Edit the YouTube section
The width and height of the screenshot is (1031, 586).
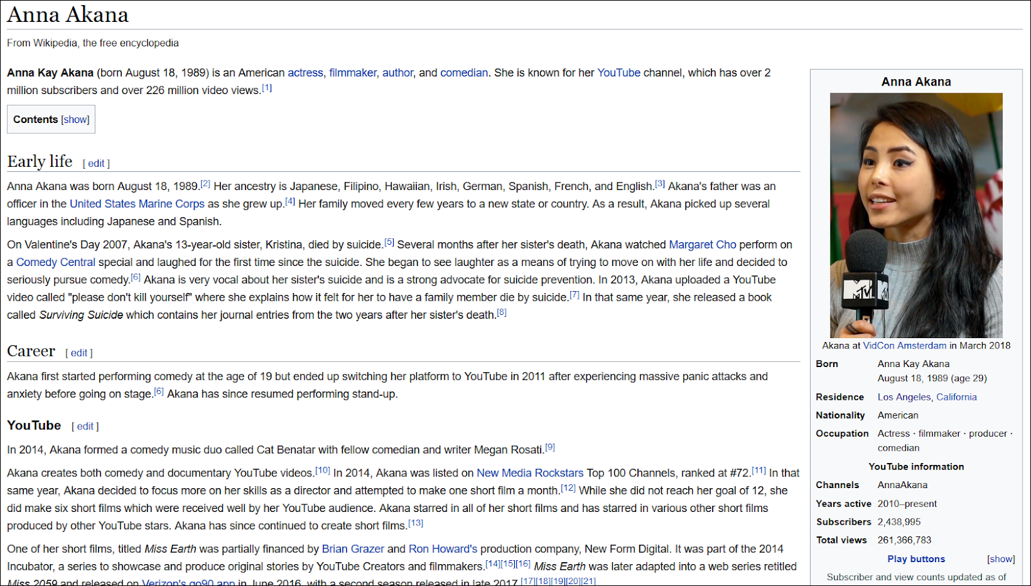(x=85, y=426)
